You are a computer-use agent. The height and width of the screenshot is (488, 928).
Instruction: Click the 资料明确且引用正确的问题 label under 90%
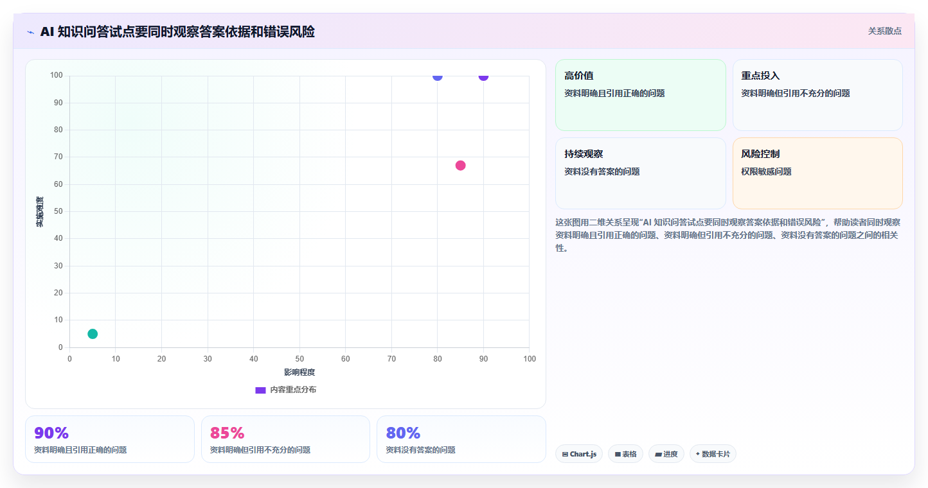coord(80,450)
